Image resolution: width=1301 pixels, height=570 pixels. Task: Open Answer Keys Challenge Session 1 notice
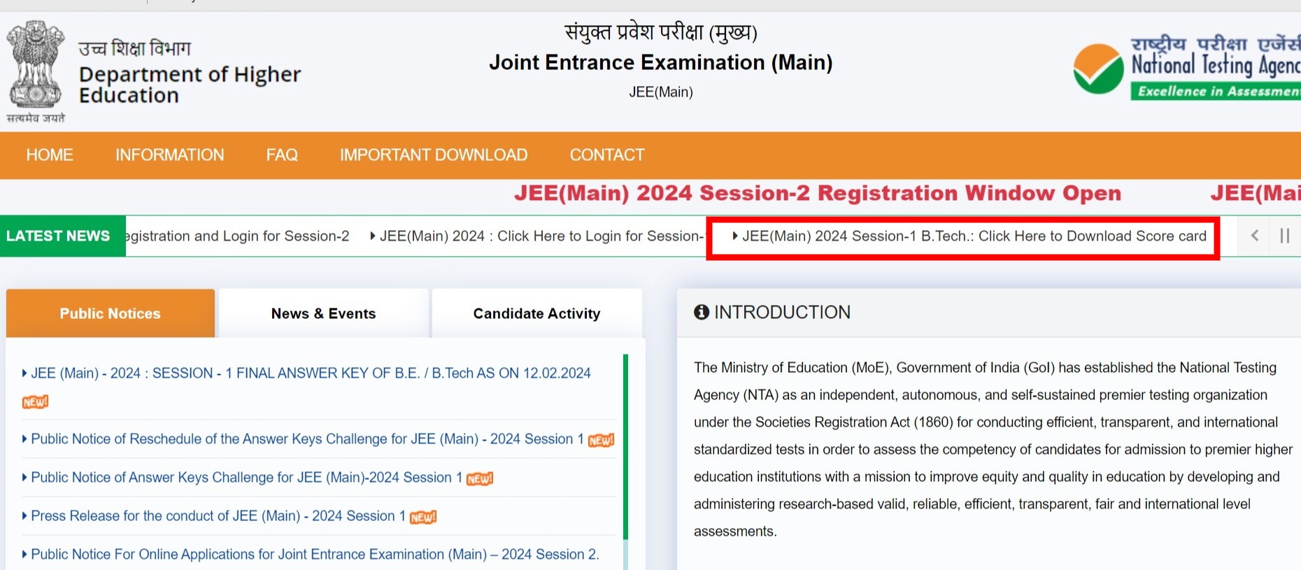pyautogui.click(x=246, y=478)
